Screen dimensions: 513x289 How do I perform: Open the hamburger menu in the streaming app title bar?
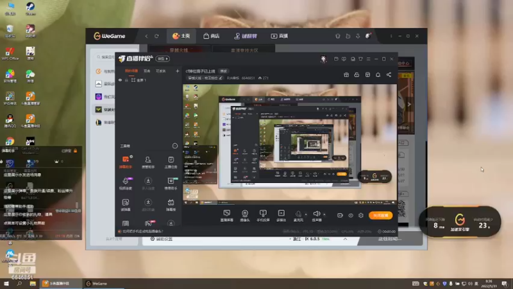coord(368,59)
